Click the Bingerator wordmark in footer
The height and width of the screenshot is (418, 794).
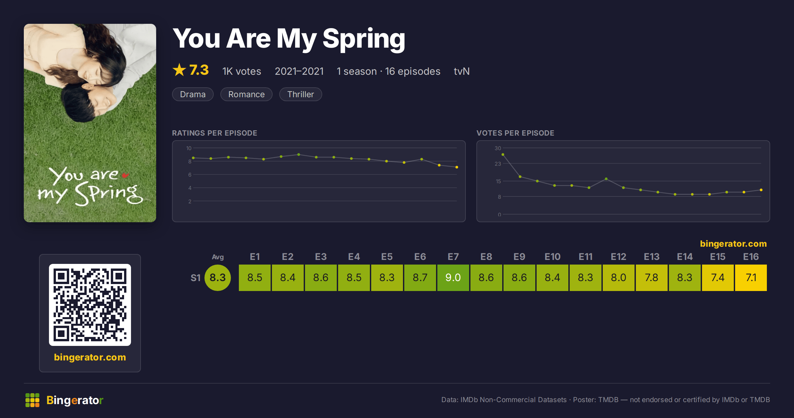[75, 400]
